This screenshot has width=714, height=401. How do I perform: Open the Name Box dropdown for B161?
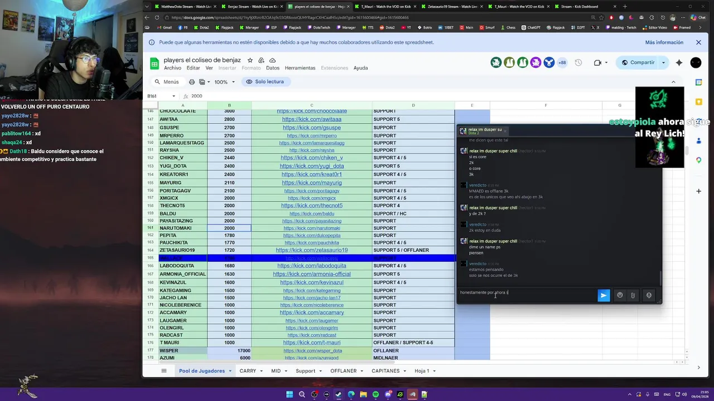click(173, 96)
